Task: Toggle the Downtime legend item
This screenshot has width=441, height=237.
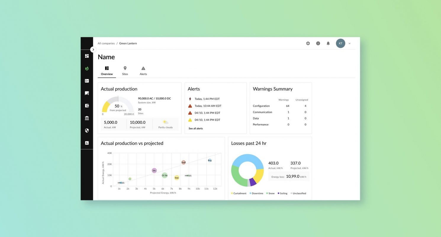Action: 256,193
